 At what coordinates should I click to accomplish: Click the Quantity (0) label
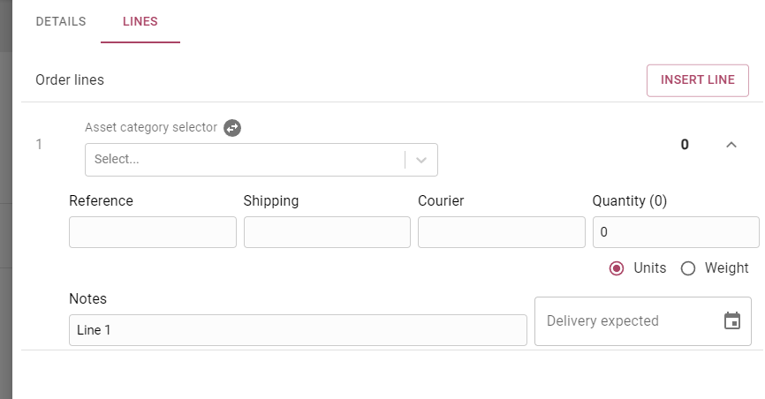tap(629, 201)
